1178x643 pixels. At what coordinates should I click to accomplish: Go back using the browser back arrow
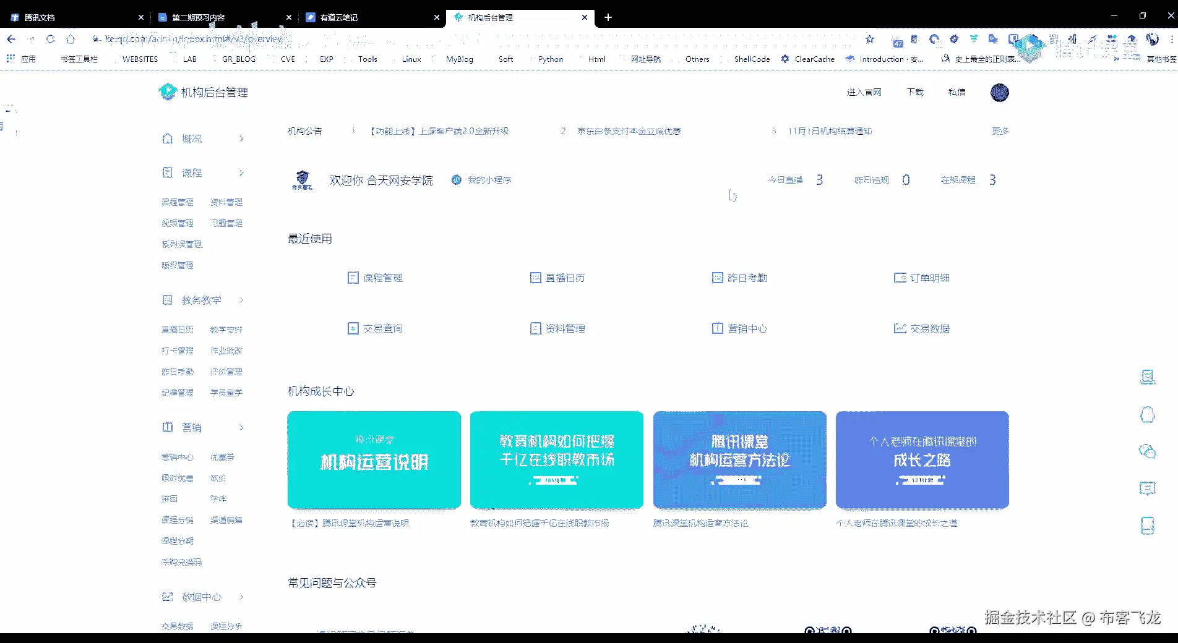[11, 39]
